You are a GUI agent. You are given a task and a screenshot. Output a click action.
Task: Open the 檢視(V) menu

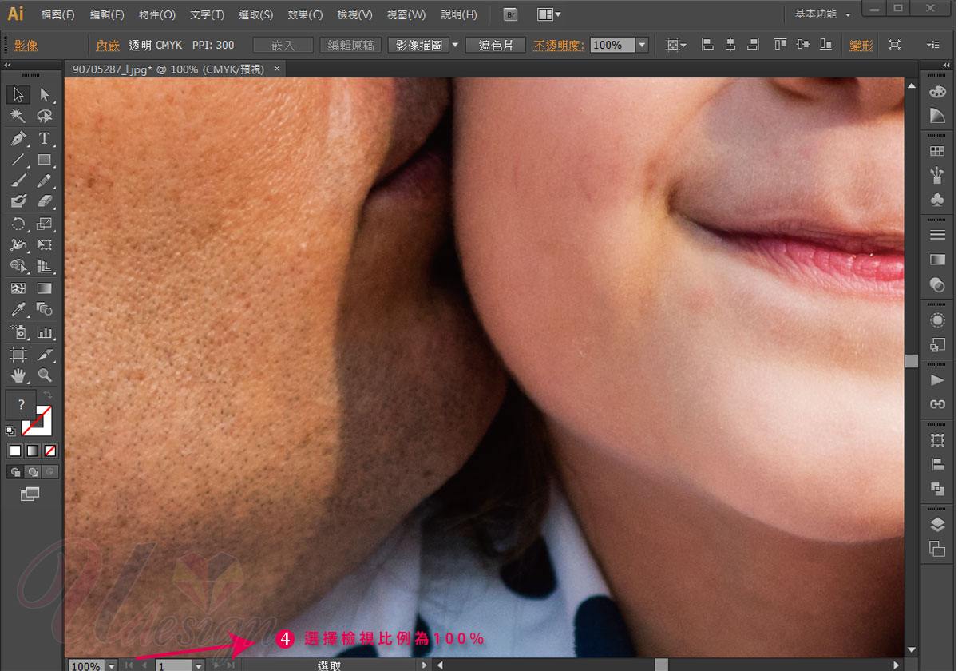pyautogui.click(x=354, y=14)
